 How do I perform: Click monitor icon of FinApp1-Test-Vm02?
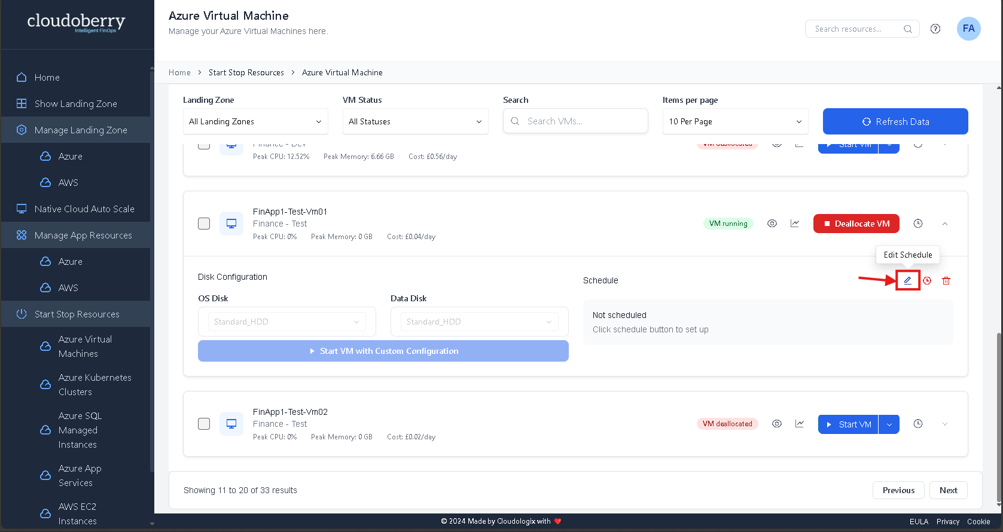(x=231, y=424)
